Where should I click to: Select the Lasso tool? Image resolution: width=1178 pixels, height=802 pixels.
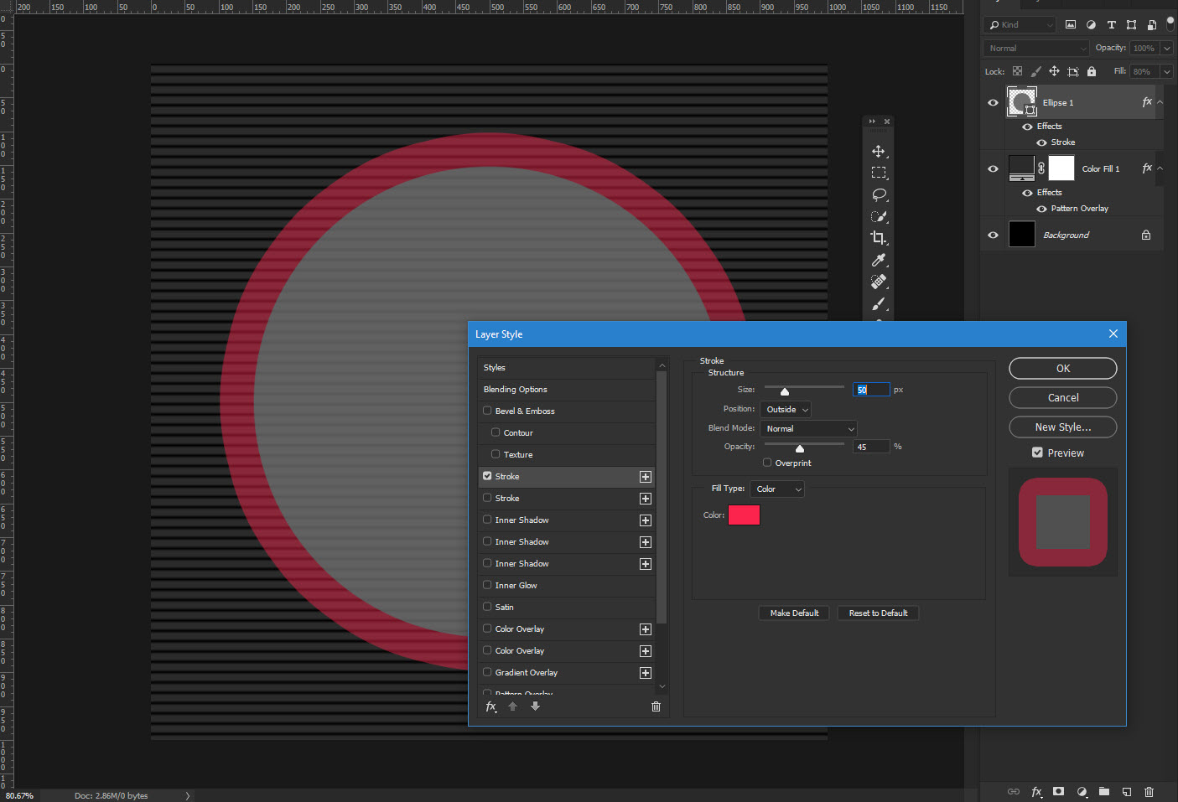(x=880, y=194)
